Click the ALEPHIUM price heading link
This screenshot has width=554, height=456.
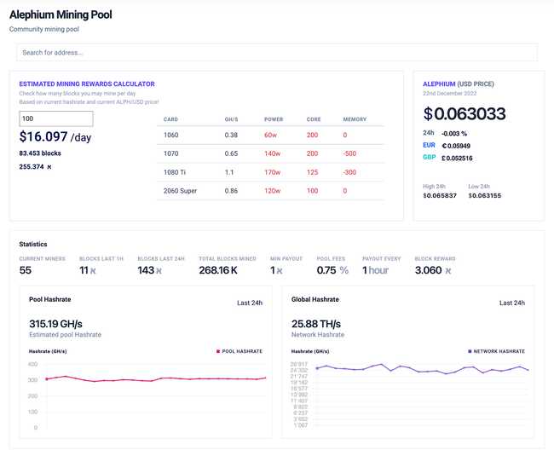[x=458, y=84]
